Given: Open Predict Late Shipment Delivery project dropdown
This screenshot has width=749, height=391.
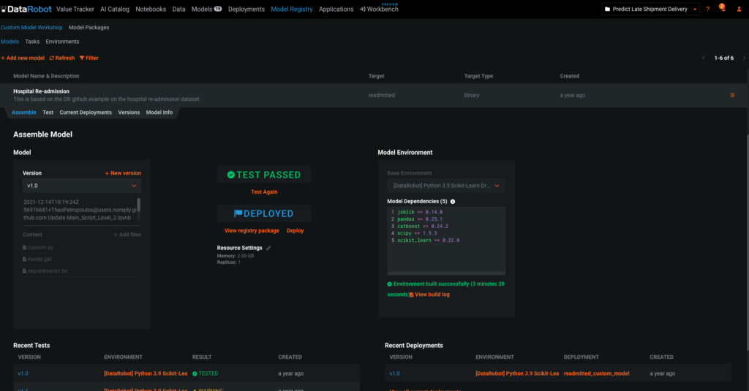Looking at the screenshot, I should [x=650, y=9].
